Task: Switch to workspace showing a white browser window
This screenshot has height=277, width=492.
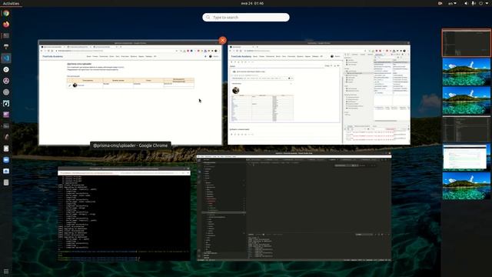Action: click(x=467, y=157)
